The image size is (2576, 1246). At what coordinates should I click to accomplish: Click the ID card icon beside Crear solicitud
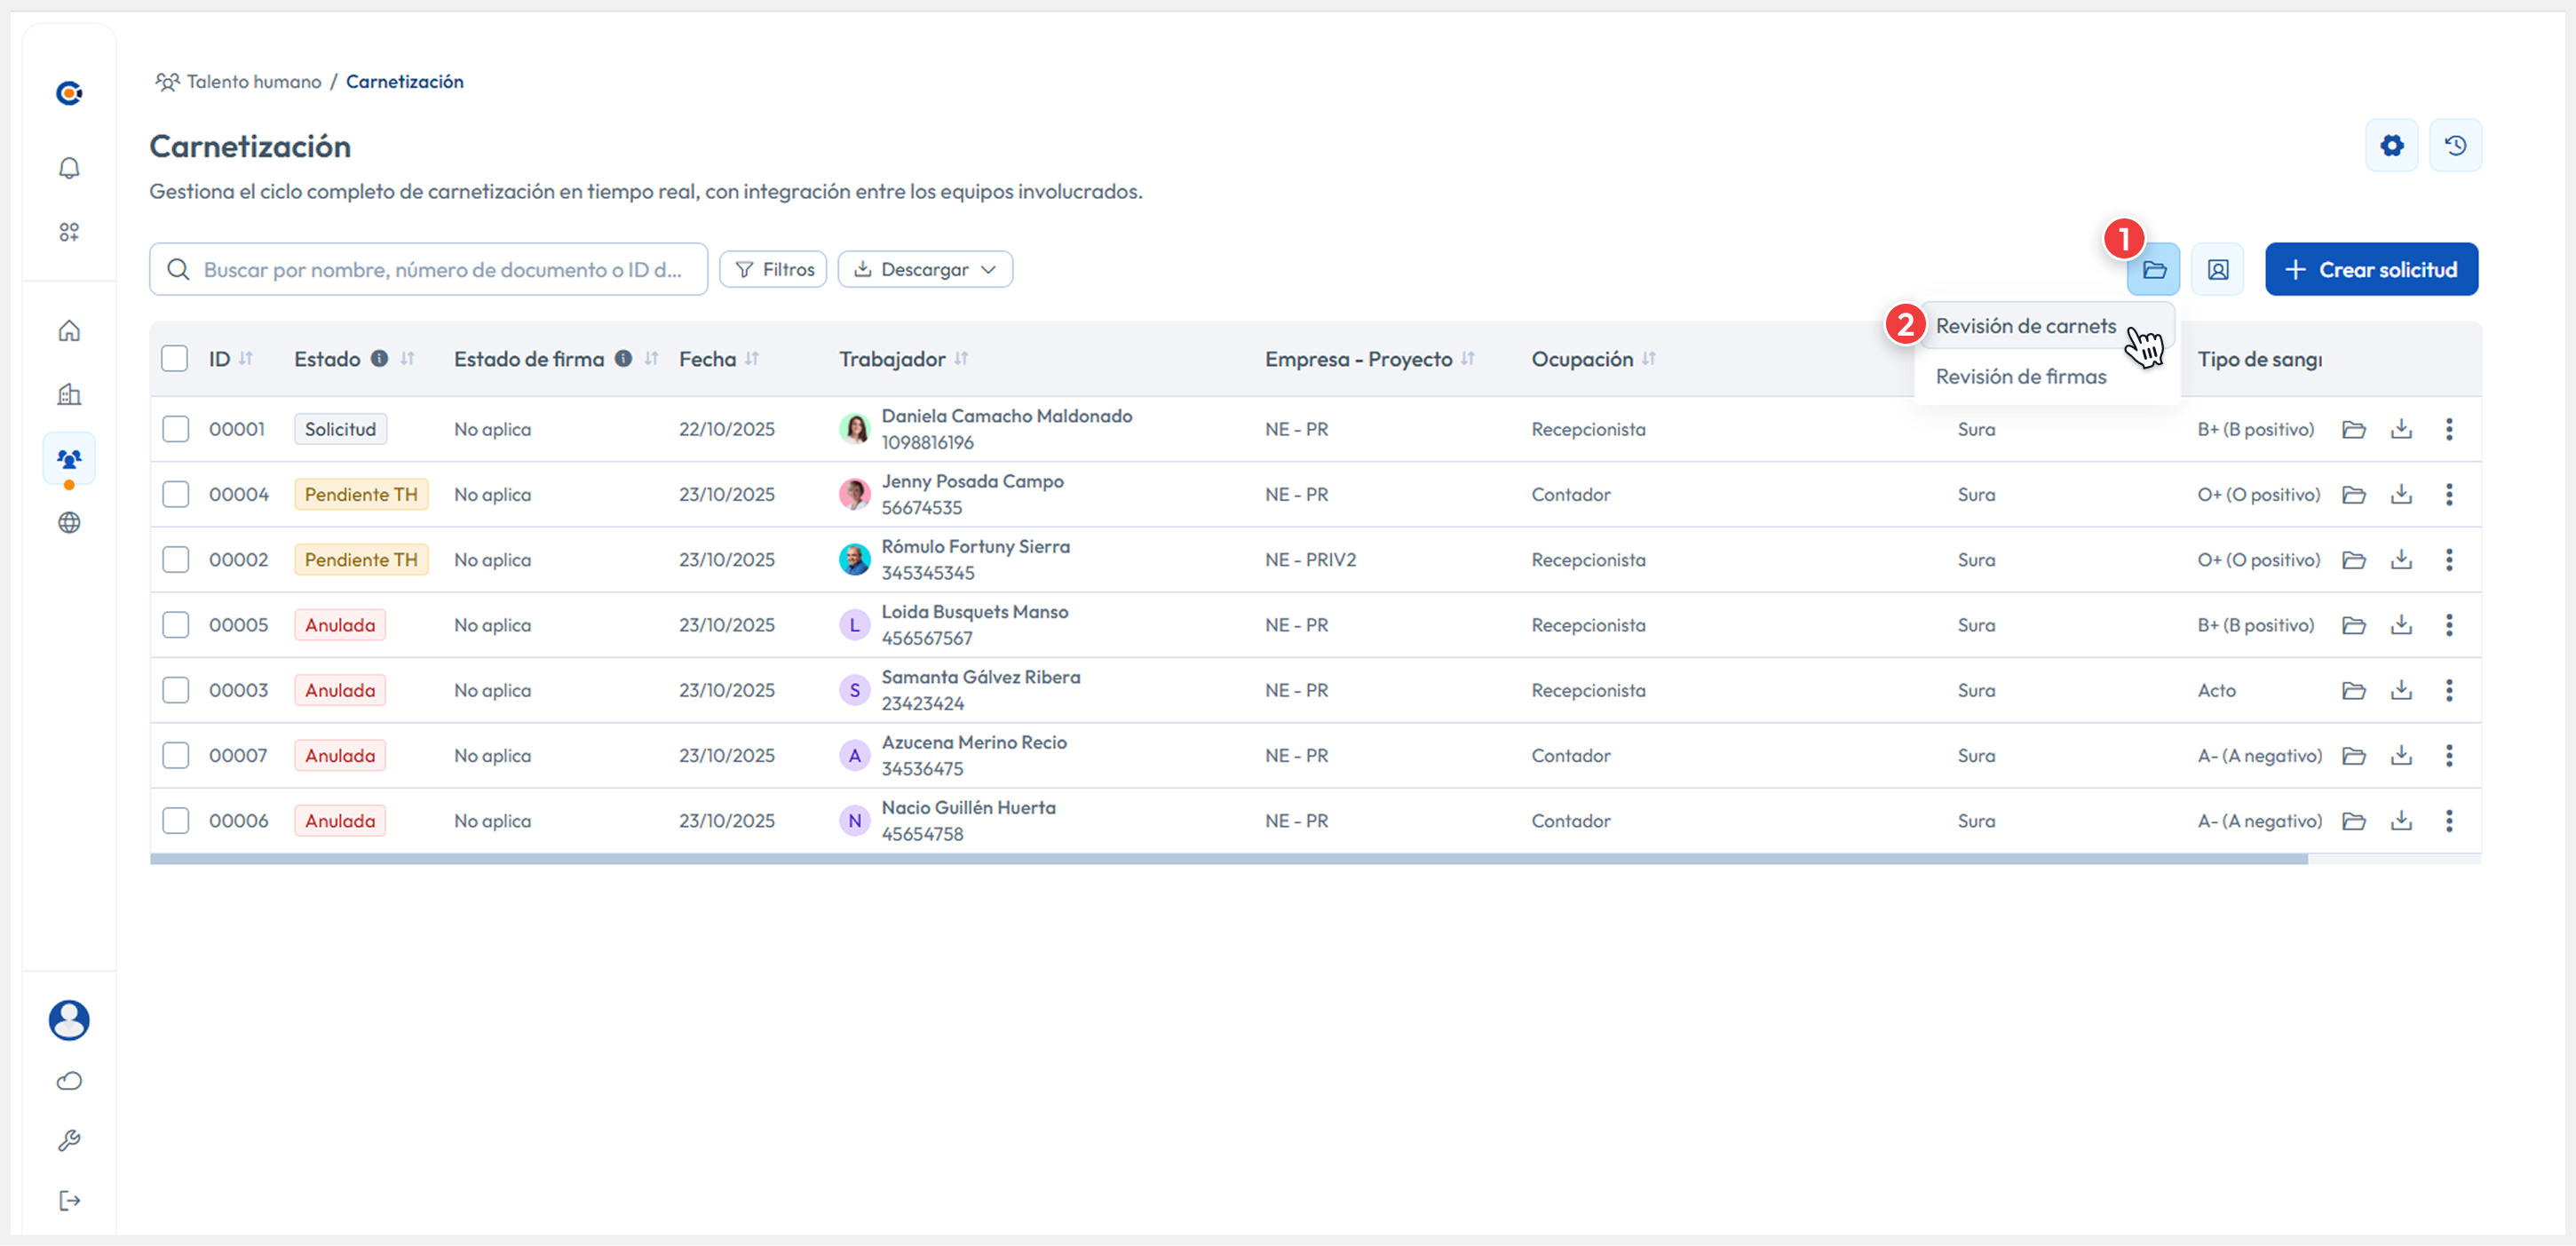click(2217, 270)
